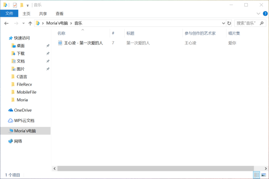
Task: Select WPS云文档 in the navigation pane
Action: [24, 121]
